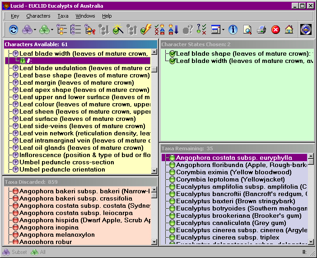Click the find magnifier document icon

coord(247,30)
